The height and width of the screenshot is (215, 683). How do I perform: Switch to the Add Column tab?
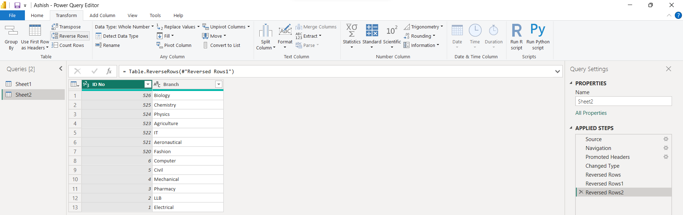pyautogui.click(x=102, y=16)
